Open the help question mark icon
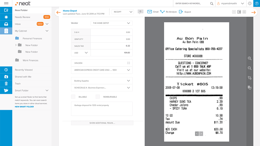This screenshot has width=260, height=146. pyautogui.click(x=257, y=3)
